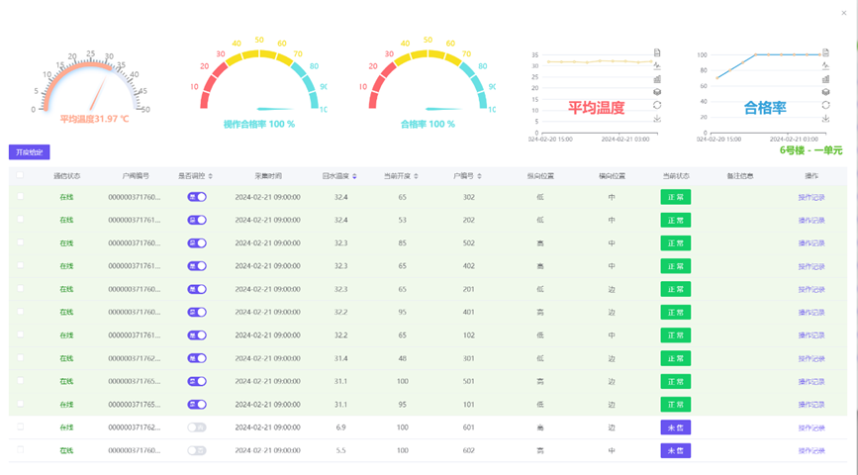
Task: Click the 当前开度 value 85
Action: [402, 243]
